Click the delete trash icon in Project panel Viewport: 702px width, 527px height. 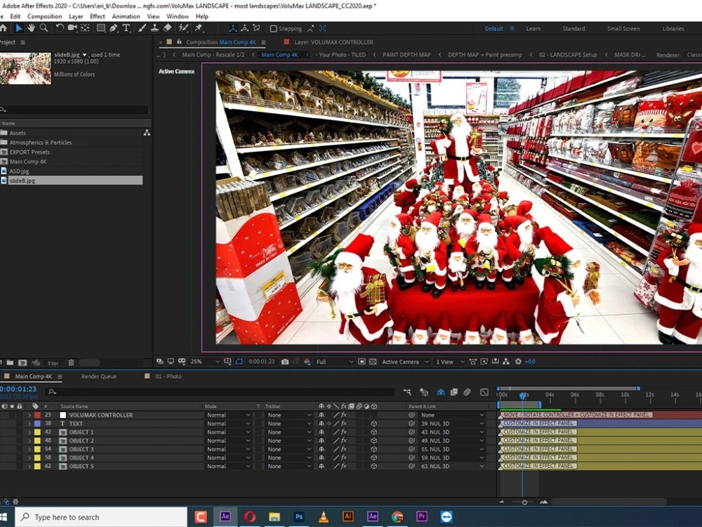[x=71, y=363]
